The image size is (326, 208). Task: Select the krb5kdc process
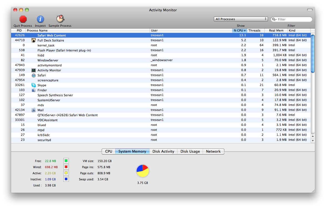pos(161,135)
